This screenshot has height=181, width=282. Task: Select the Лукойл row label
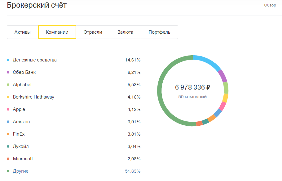(x=21, y=146)
